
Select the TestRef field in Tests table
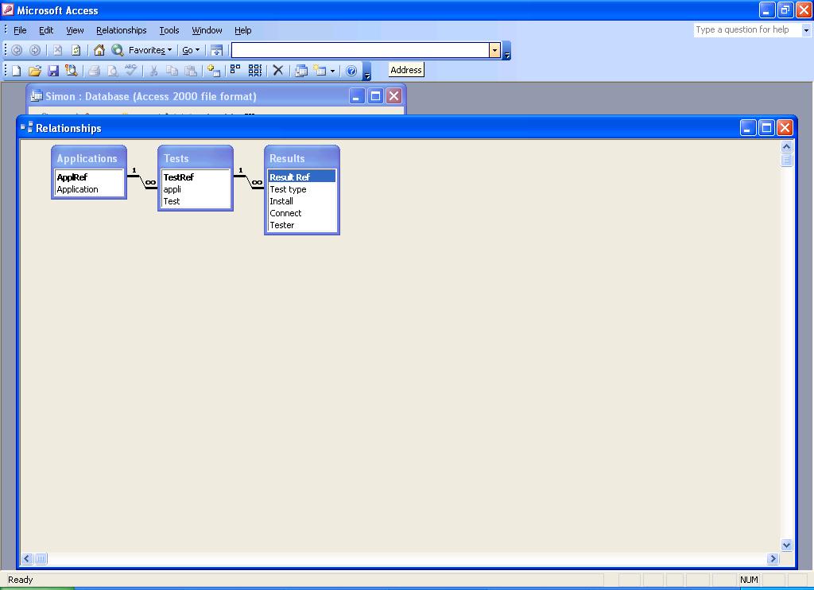(196, 177)
